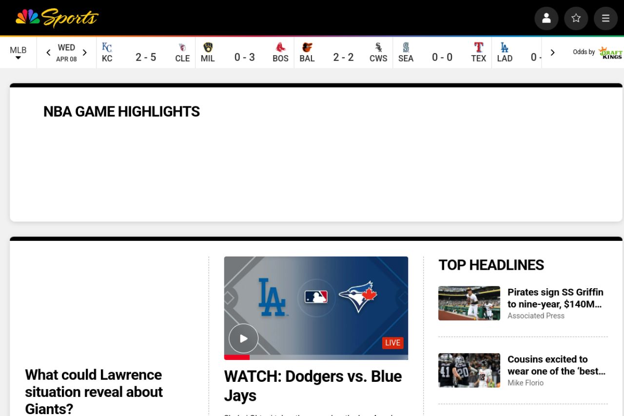Expand the MLB league dropdown
Image resolution: width=624 pixels, height=416 pixels.
pos(18,53)
